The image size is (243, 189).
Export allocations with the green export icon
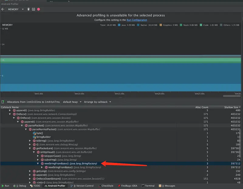point(3,102)
